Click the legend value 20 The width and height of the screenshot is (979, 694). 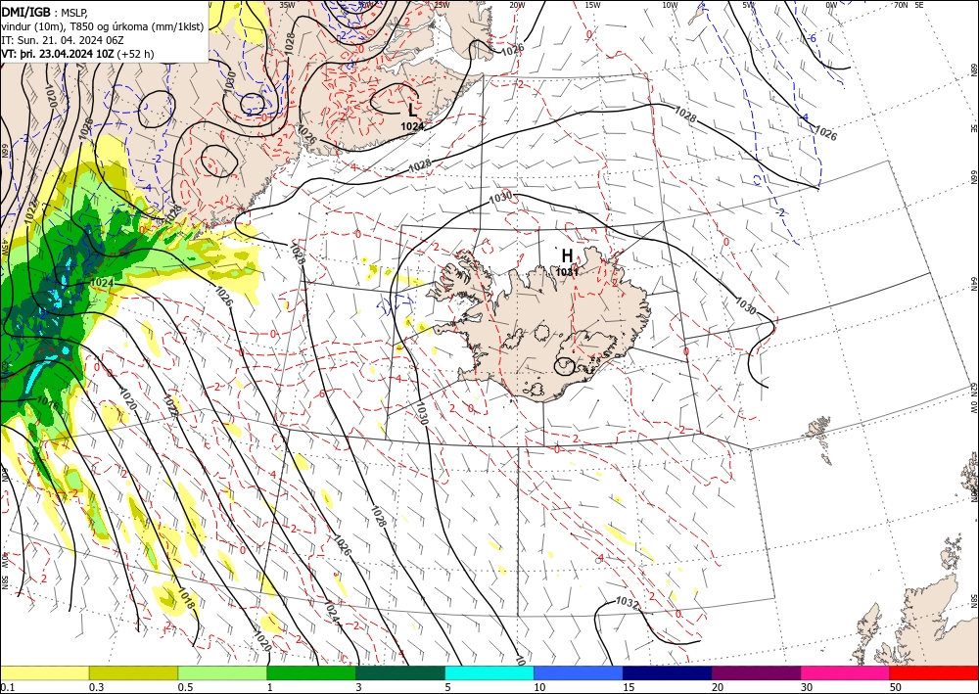click(718, 687)
